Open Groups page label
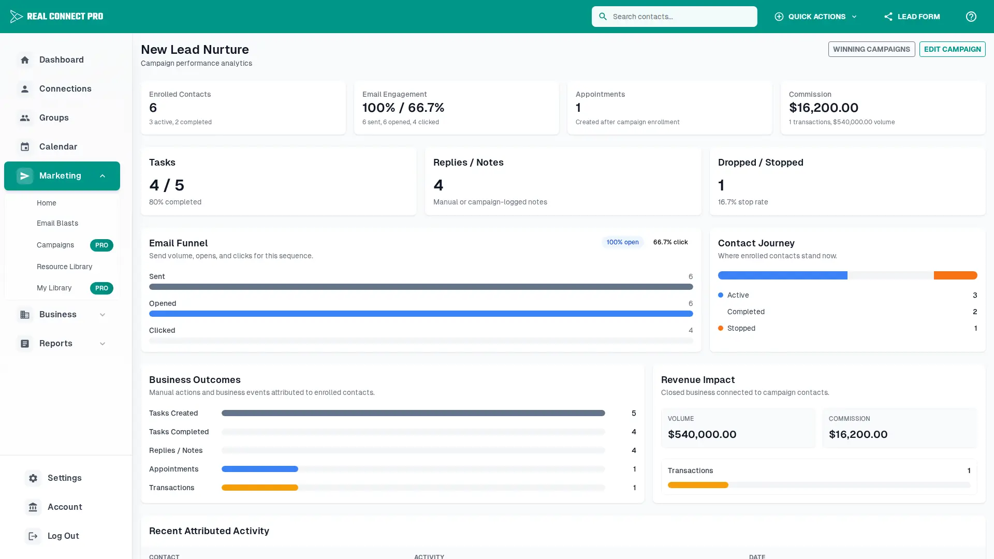The height and width of the screenshot is (559, 994). (54, 118)
